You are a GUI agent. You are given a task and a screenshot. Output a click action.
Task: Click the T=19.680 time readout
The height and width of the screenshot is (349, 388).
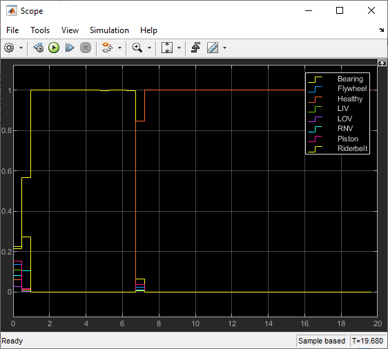click(367, 341)
